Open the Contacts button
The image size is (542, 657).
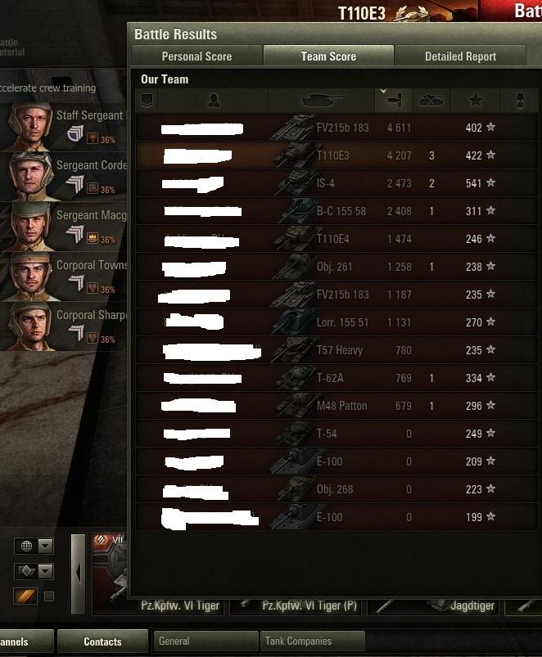point(102,641)
